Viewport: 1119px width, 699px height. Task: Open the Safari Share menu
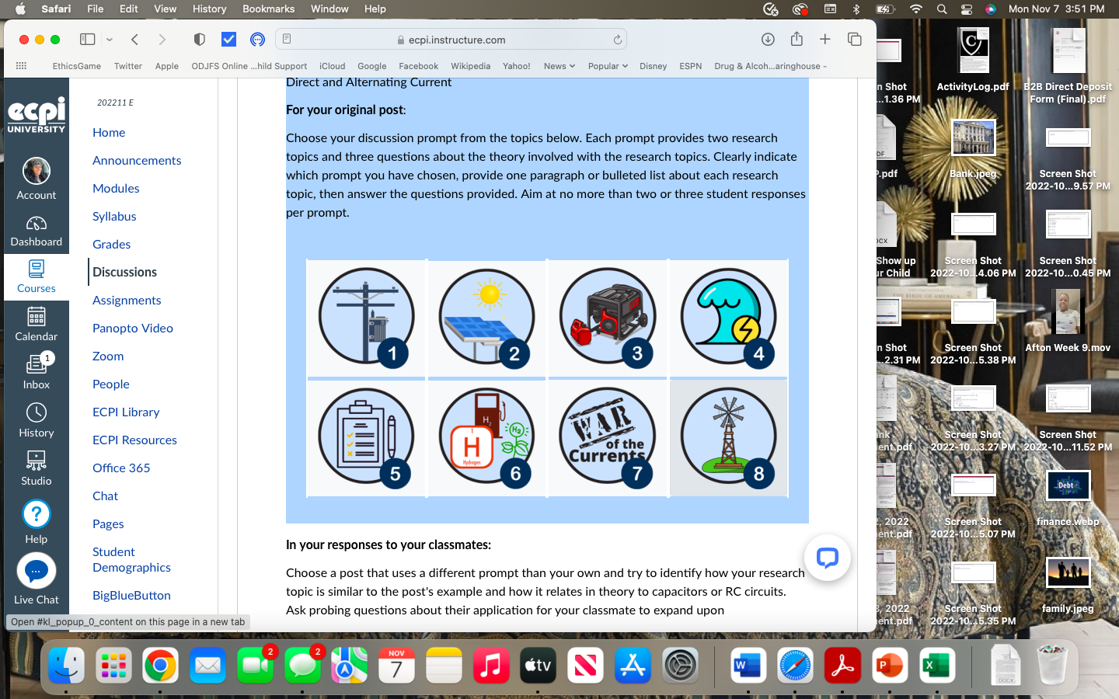point(797,40)
